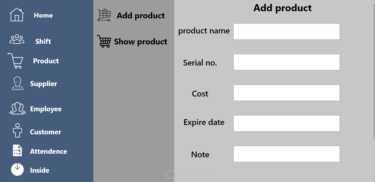Click the Expire date input field

pyautogui.click(x=286, y=123)
